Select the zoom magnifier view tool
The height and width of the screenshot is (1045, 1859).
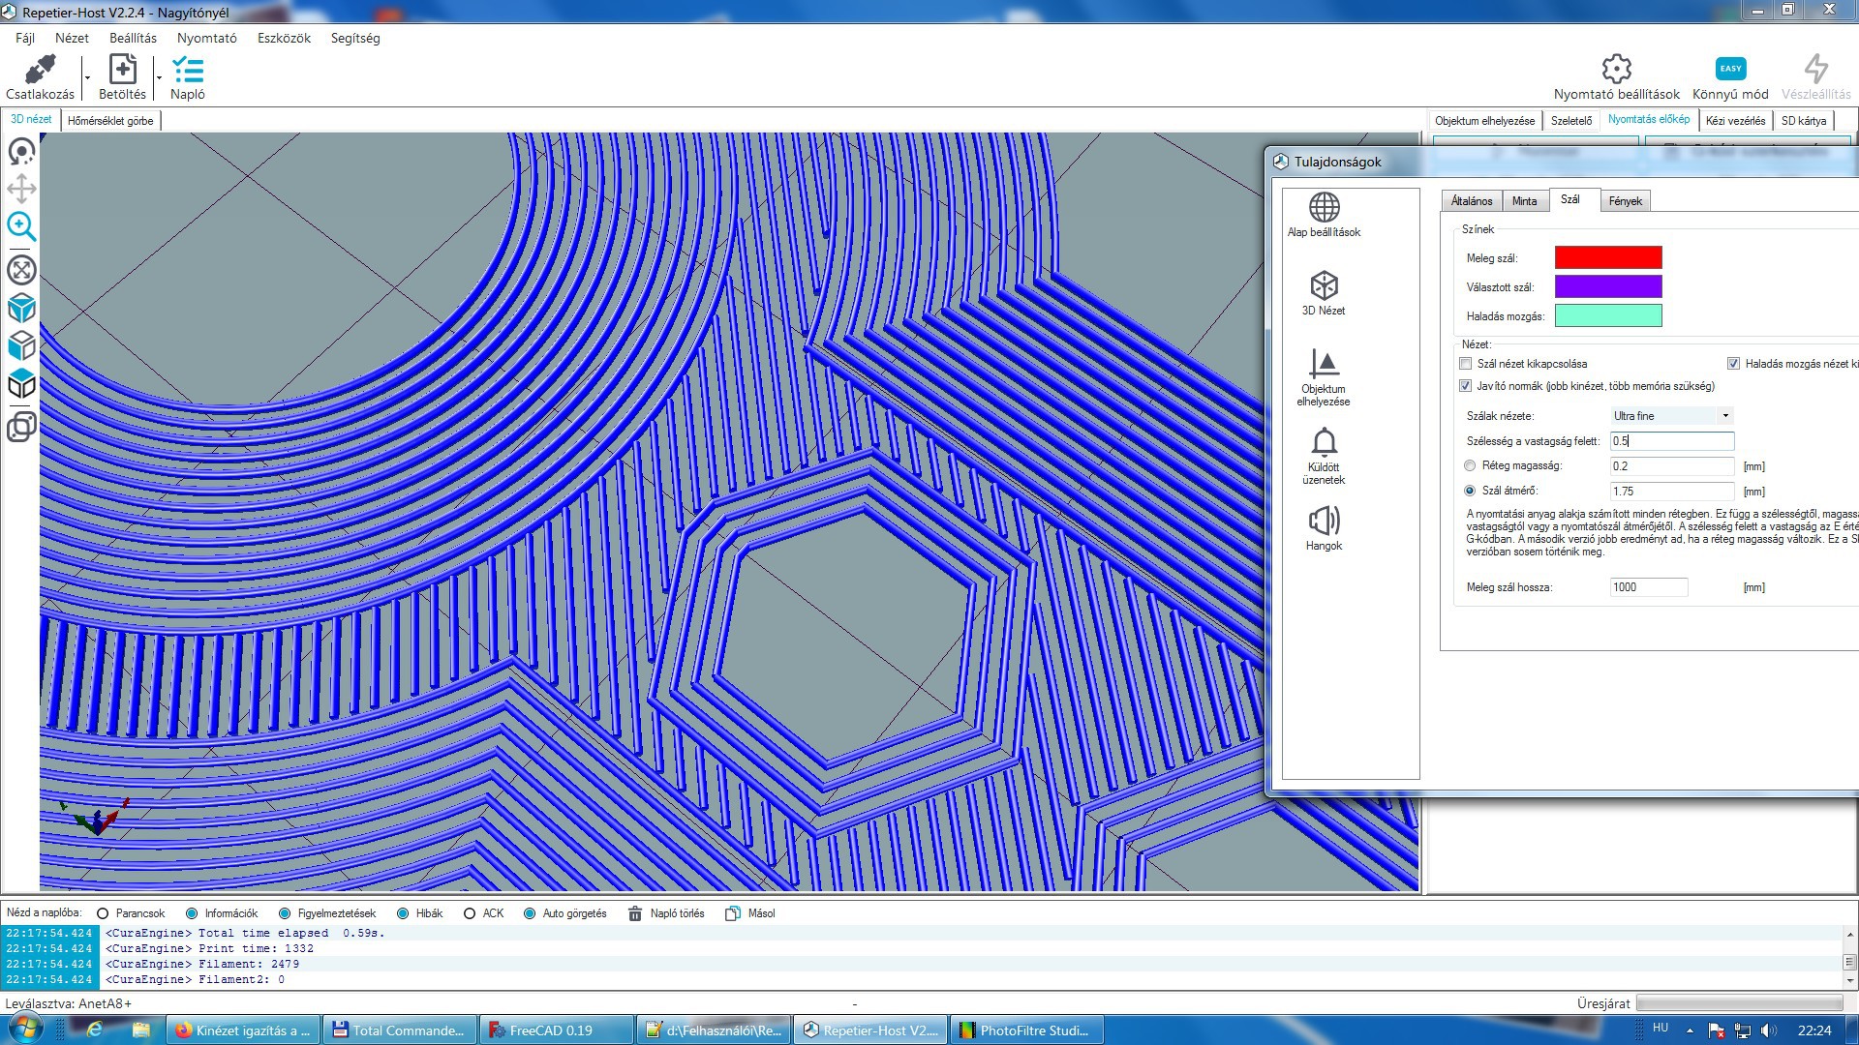21,226
